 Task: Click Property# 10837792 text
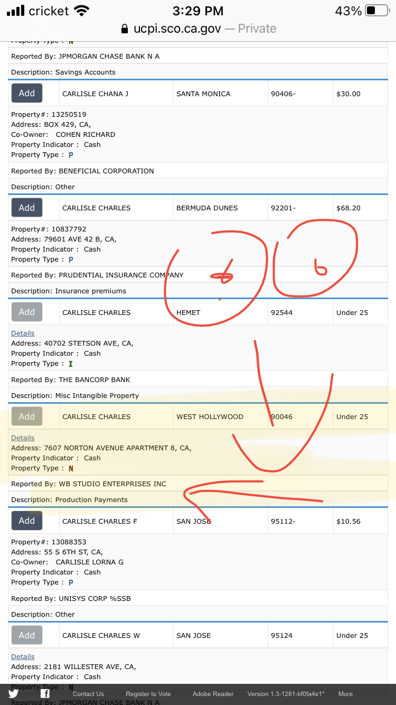(x=49, y=229)
